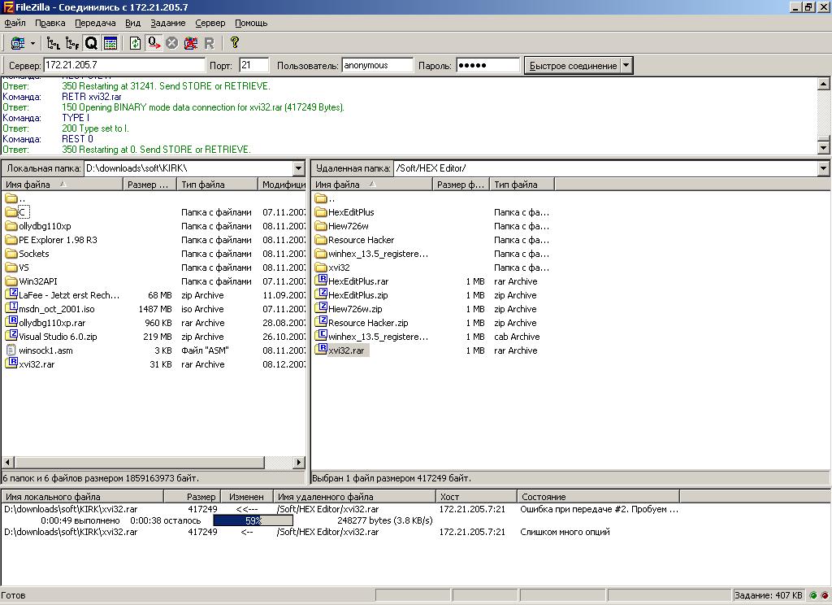832x605 pixels.
Task: Toggle the message log view icon
Action: click(x=110, y=43)
